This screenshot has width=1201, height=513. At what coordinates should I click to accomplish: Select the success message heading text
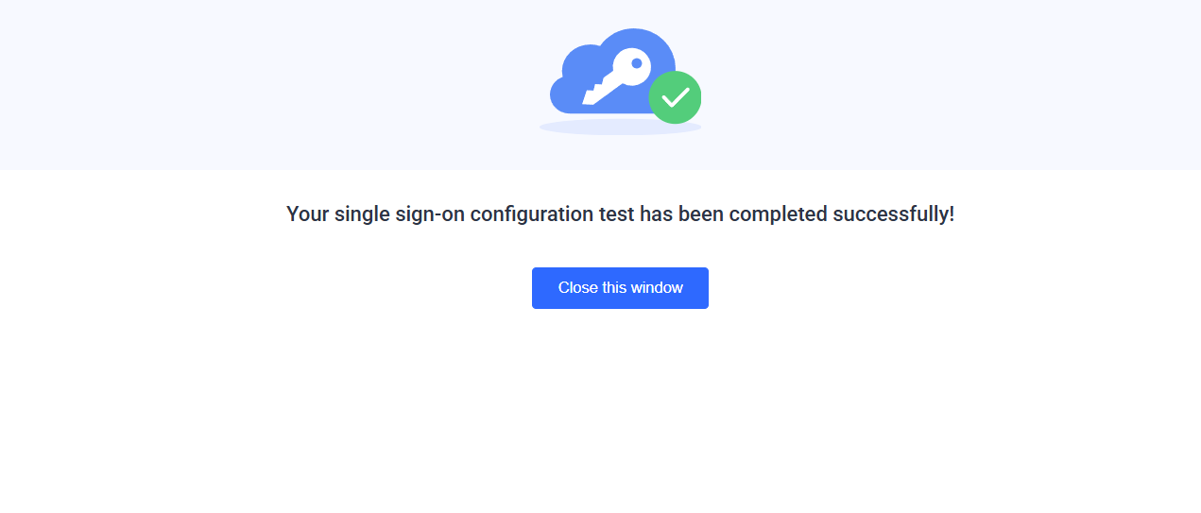click(x=620, y=214)
